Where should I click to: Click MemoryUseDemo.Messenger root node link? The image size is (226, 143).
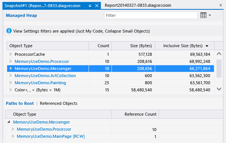(x=41, y=122)
